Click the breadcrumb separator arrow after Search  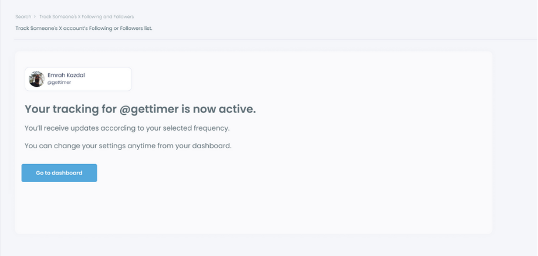[x=35, y=16]
